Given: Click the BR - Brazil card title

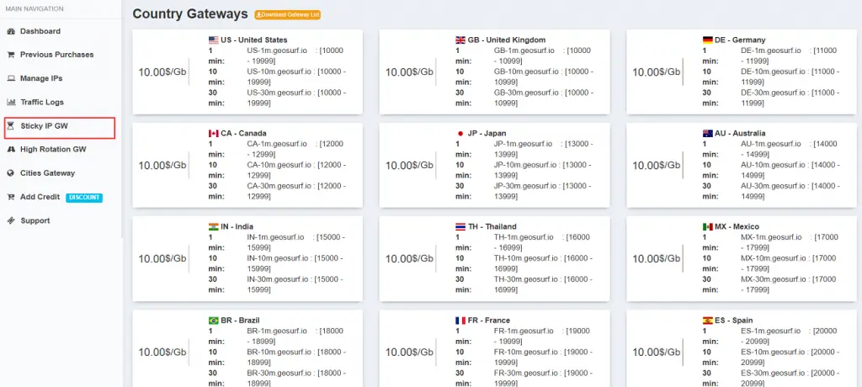Looking at the screenshot, I should [x=240, y=321].
